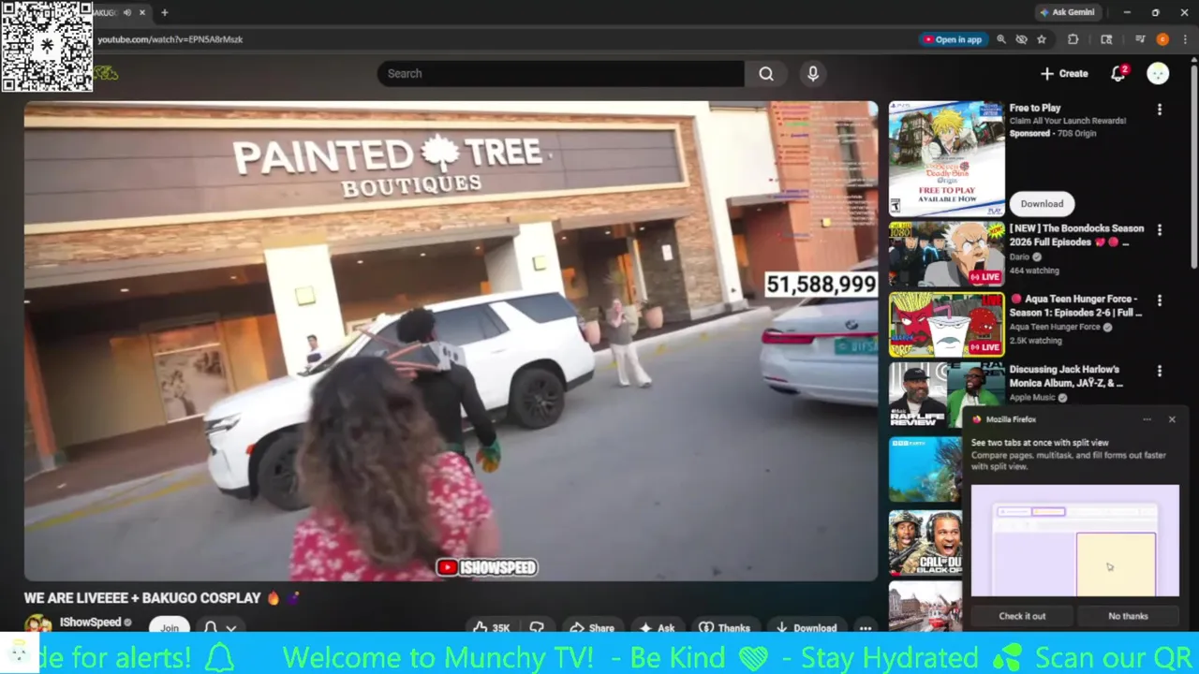
Task: Click the search-tabs toolbar icon
Action: [1106, 39]
